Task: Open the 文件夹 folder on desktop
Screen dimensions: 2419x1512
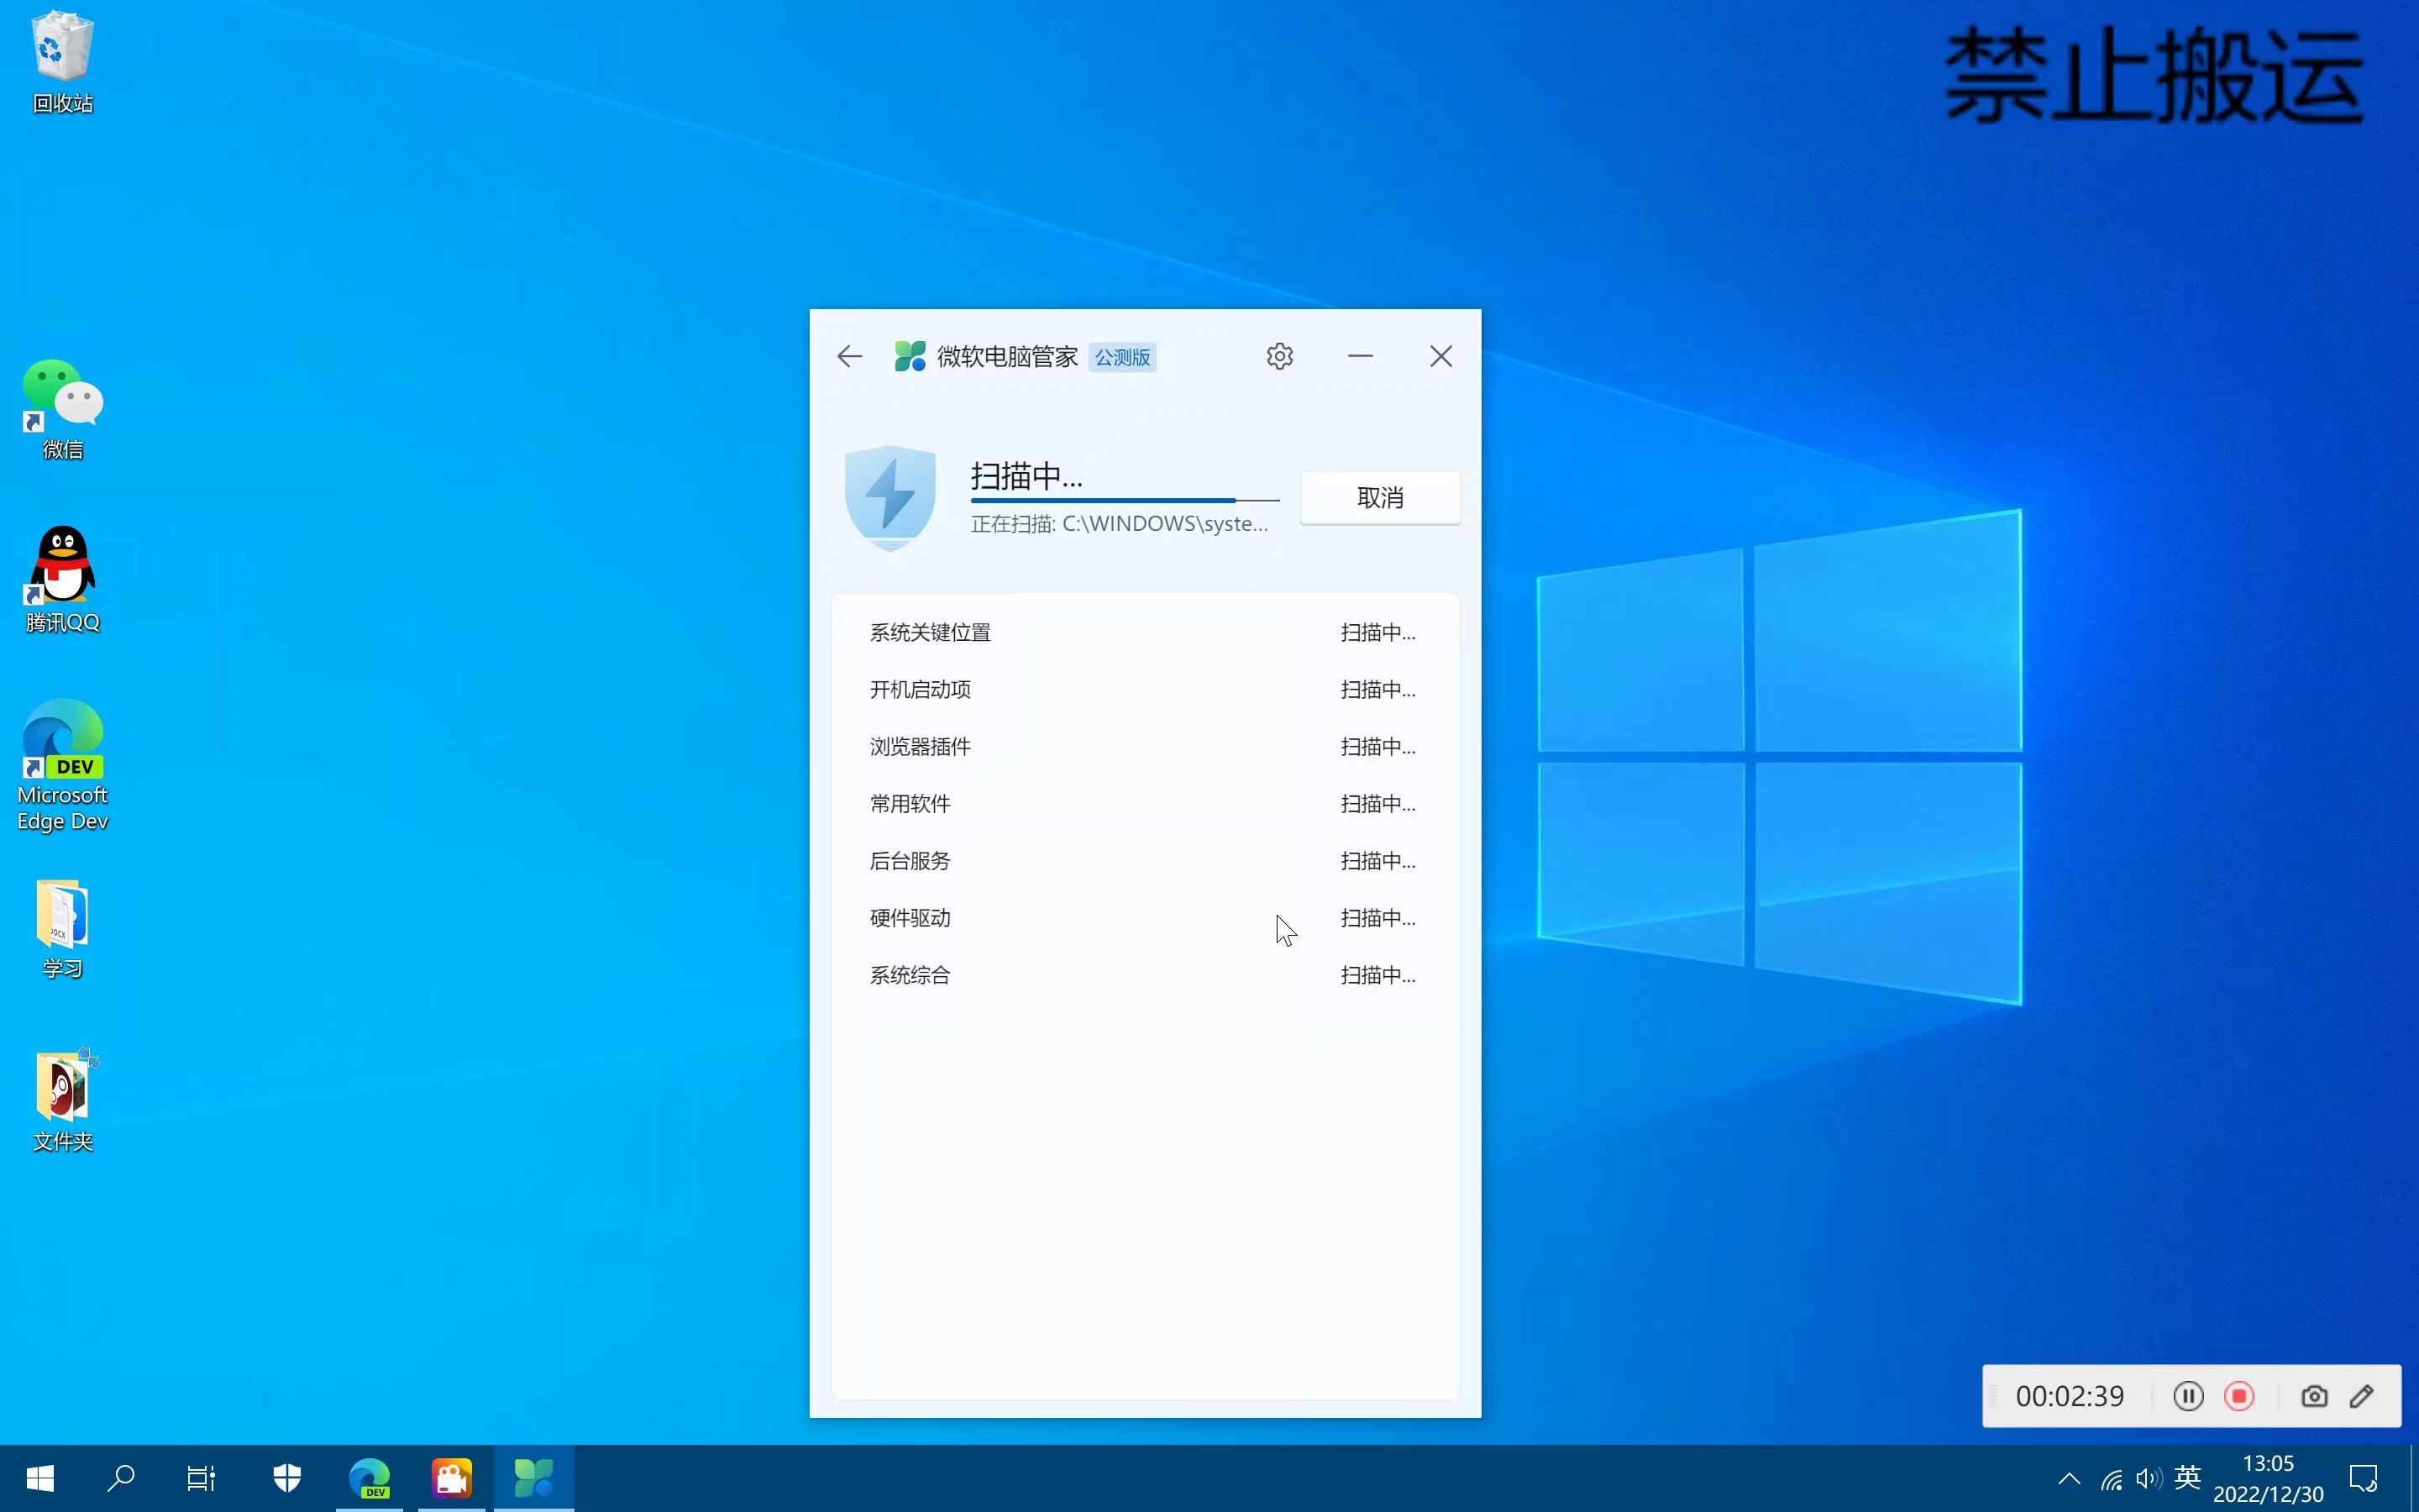Action: point(62,1100)
